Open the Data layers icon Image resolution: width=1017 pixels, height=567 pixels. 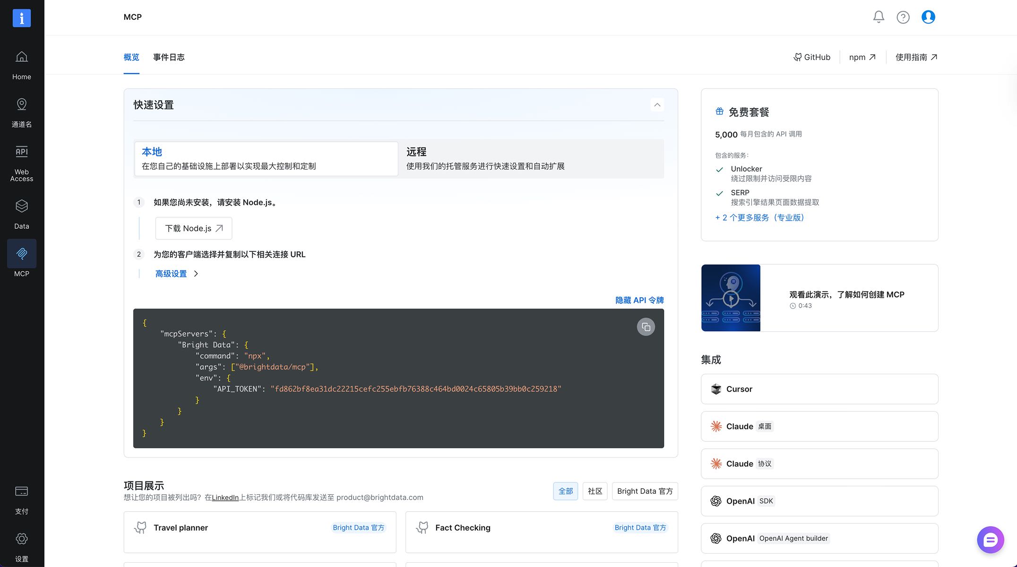[22, 206]
